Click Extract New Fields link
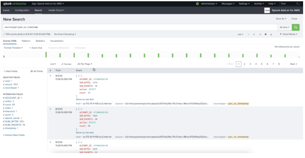The width and height of the screenshot is (305, 158). coord(14,135)
